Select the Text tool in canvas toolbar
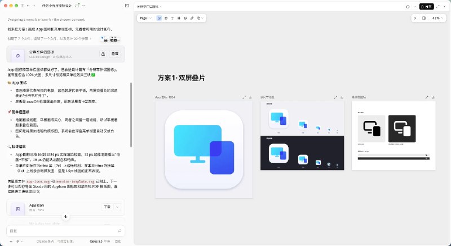This screenshot has height=246, width=451. pos(173,18)
